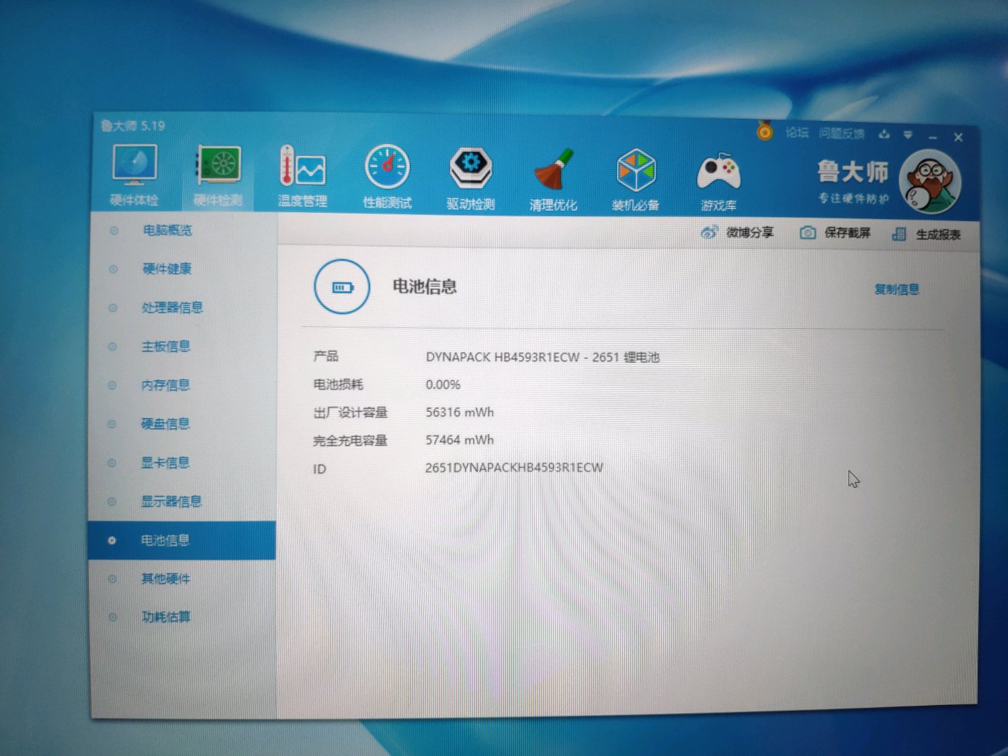This screenshot has height=756, width=1008.
Task: Open the 温度管理 temperature management icon
Action: (x=302, y=176)
